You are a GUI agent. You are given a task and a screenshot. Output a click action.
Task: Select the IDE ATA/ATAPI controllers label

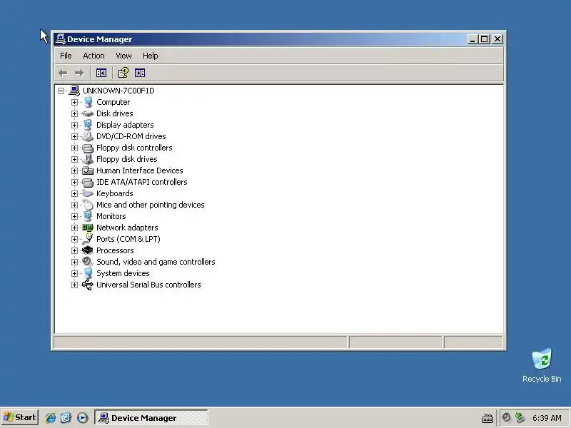pyautogui.click(x=141, y=182)
